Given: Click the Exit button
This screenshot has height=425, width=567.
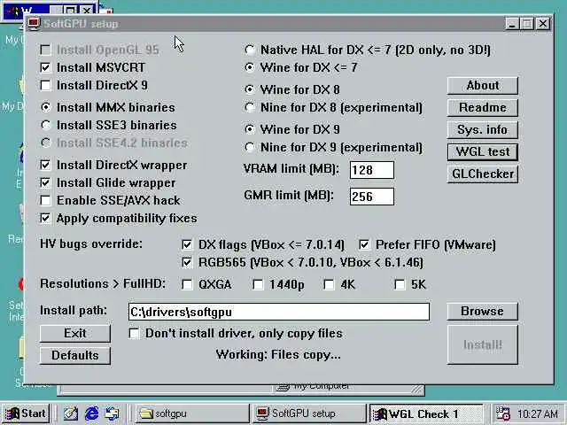Looking at the screenshot, I should [74, 334].
